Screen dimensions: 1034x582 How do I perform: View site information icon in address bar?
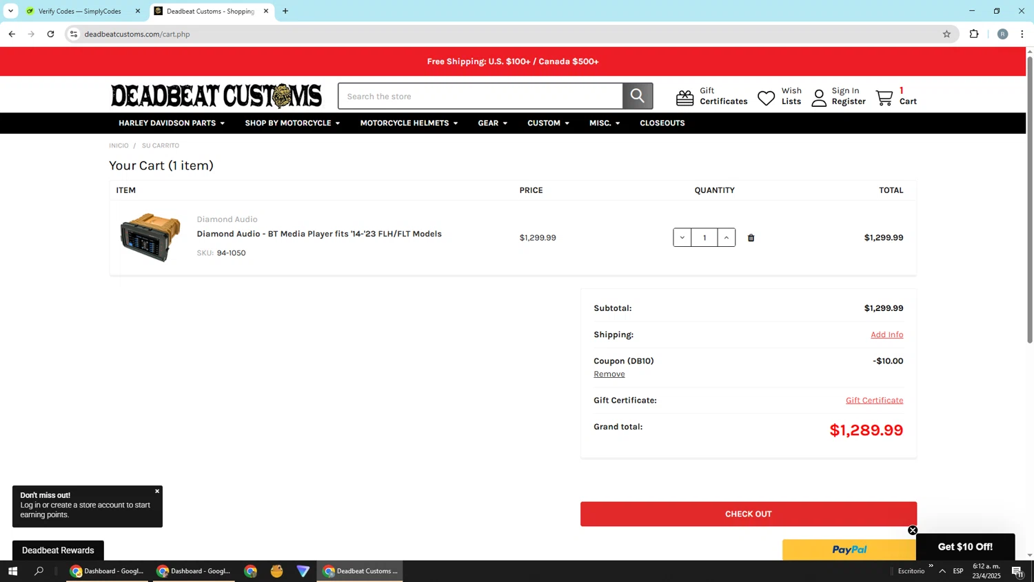pyautogui.click(x=74, y=34)
